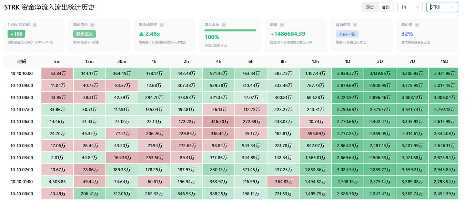Viewport: 474px width, 200px height.
Task: Click the 1,187.44万 cell
Action: click(315, 73)
